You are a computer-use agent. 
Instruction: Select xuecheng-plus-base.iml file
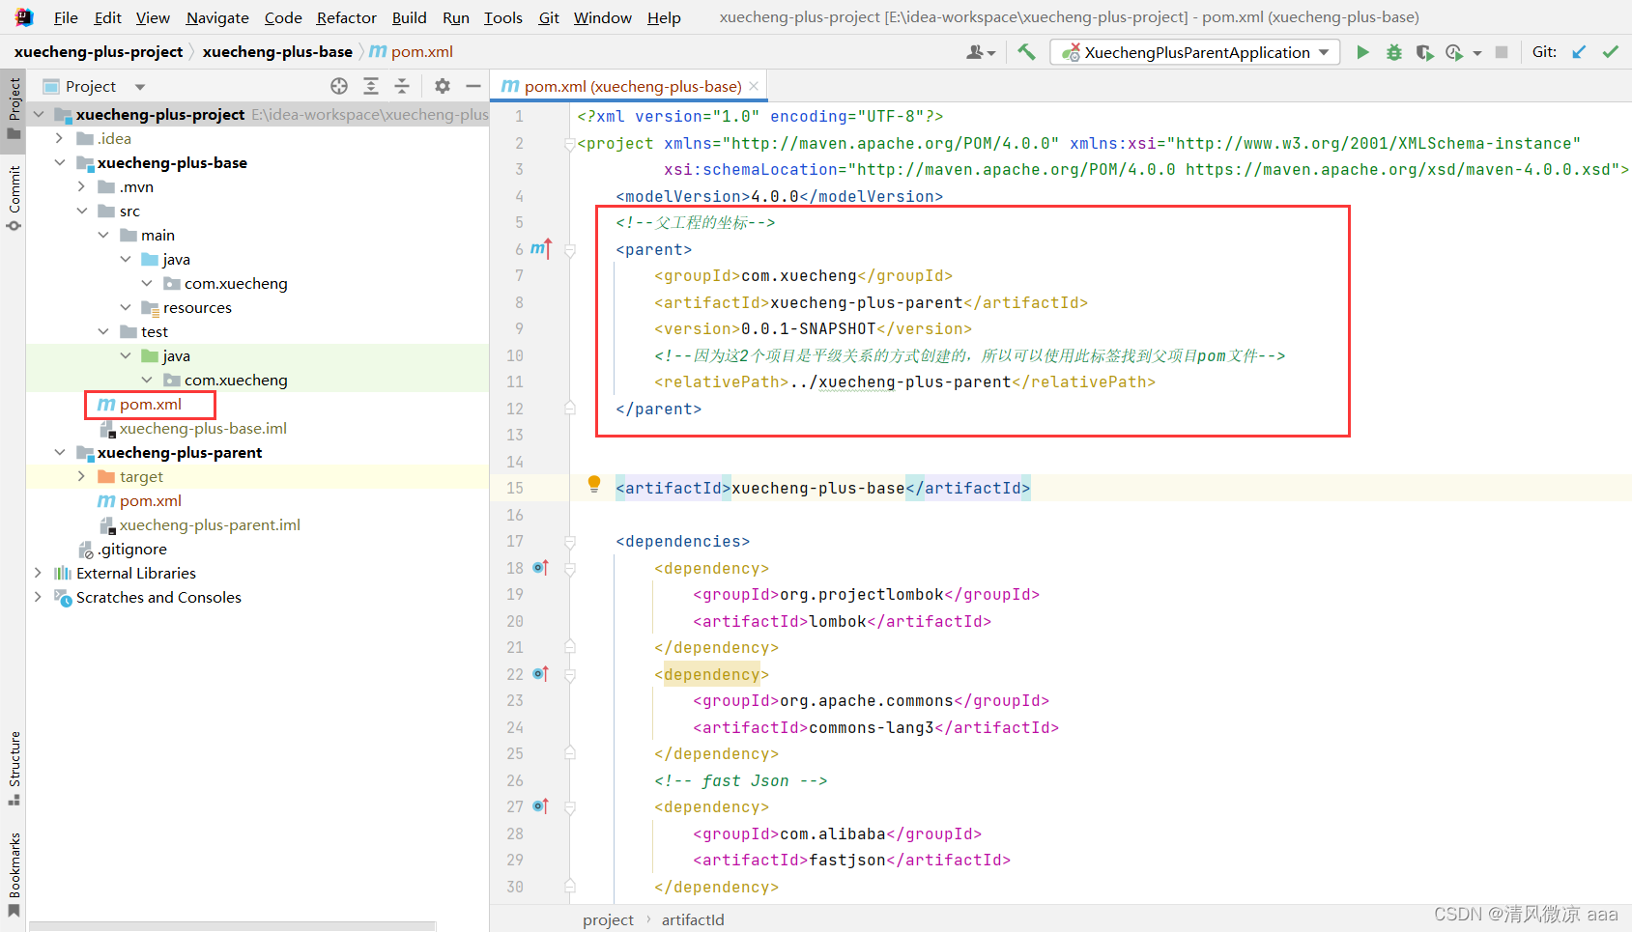203,428
